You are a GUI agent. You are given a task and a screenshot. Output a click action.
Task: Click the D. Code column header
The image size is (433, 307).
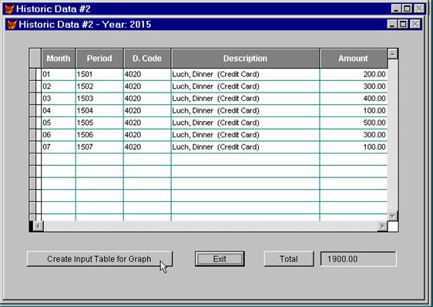(147, 59)
